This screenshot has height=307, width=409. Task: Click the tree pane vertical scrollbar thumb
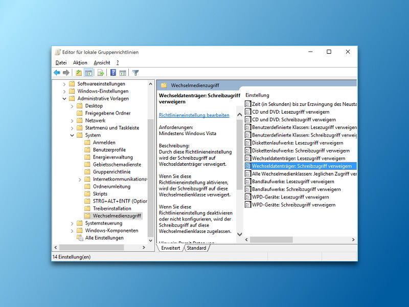[x=150, y=178]
